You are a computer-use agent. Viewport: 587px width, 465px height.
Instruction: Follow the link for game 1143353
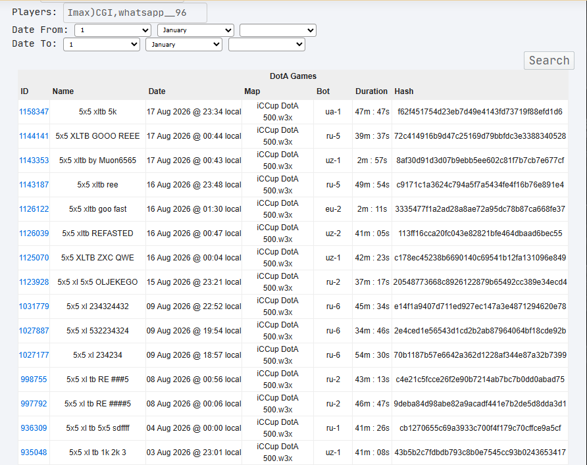(x=34, y=160)
